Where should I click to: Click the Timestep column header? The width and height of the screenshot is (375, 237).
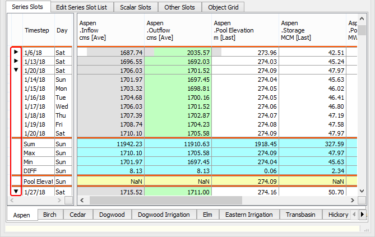pyautogui.click(x=37, y=30)
